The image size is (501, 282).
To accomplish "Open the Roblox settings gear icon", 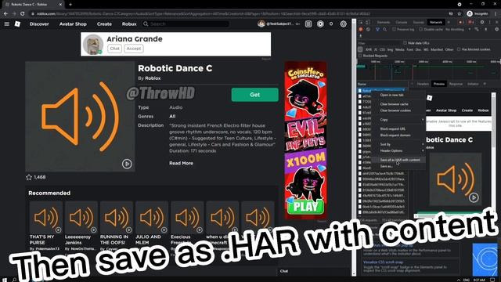I will (343, 24).
